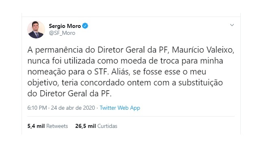
Task: Visit the @SF_Moro handle link
Action: point(62,33)
